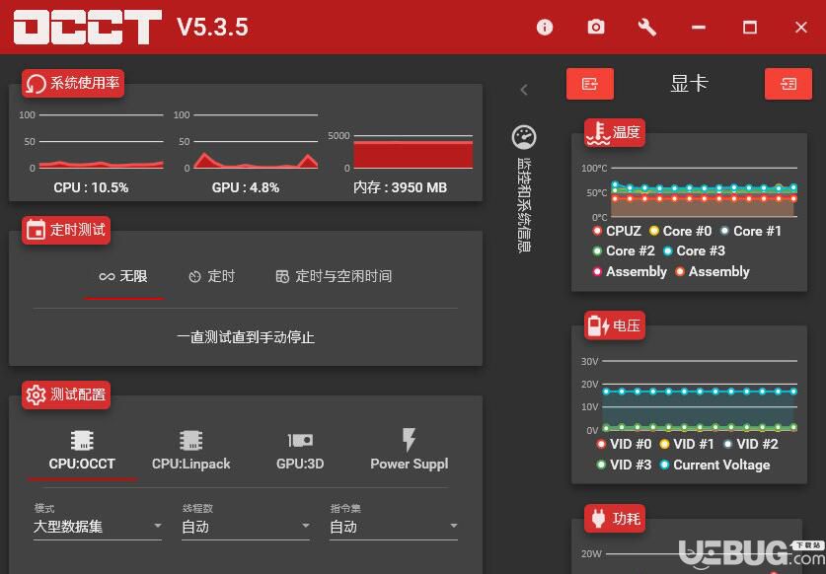
Task: Select the 定时 timed test tab
Action: (212, 277)
